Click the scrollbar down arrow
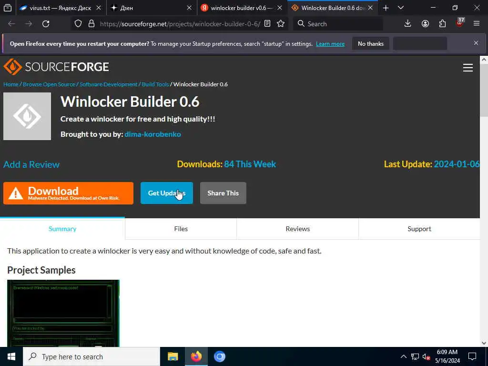This screenshot has width=488, height=366. [x=484, y=343]
